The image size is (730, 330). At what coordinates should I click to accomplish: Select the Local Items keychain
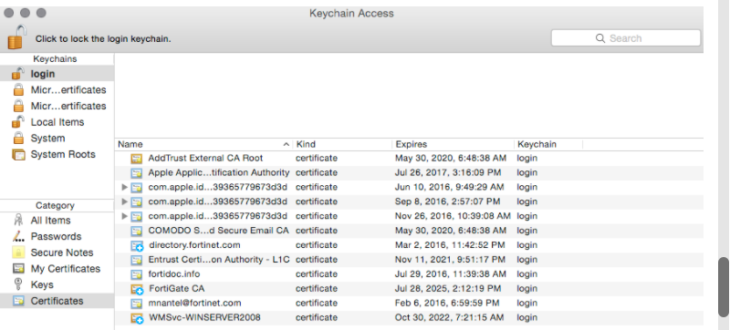pos(57,122)
